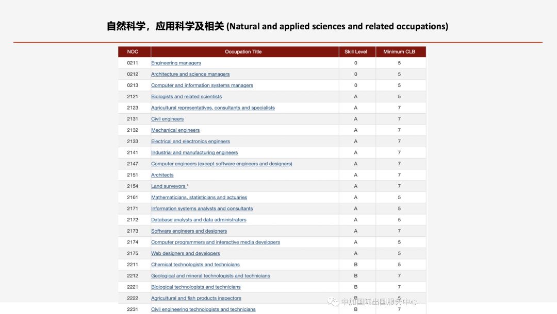557x314 pixels.
Task: Click the Minimum CLB column header
Action: [x=399, y=52]
